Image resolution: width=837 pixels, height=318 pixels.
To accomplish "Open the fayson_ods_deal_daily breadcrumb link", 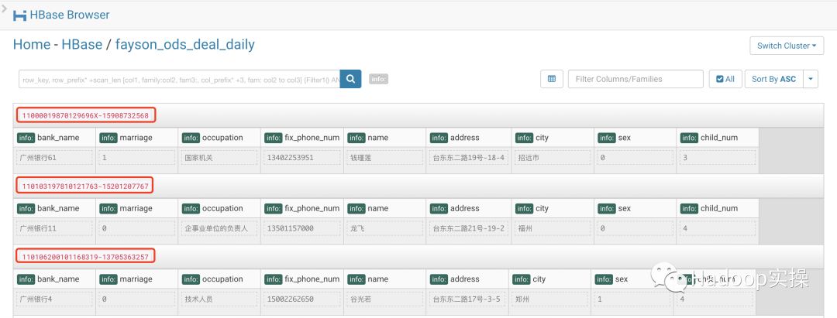I will 184,44.
